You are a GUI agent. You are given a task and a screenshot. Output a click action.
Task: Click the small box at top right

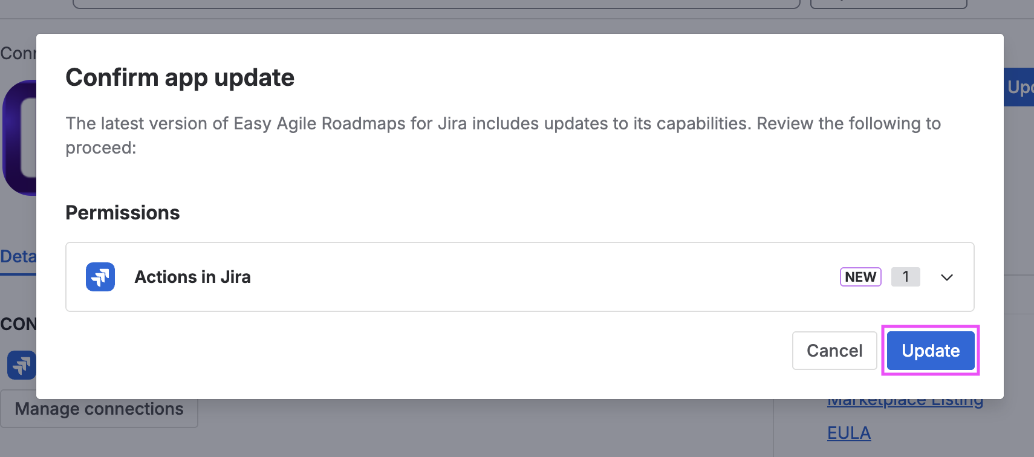click(x=888, y=4)
